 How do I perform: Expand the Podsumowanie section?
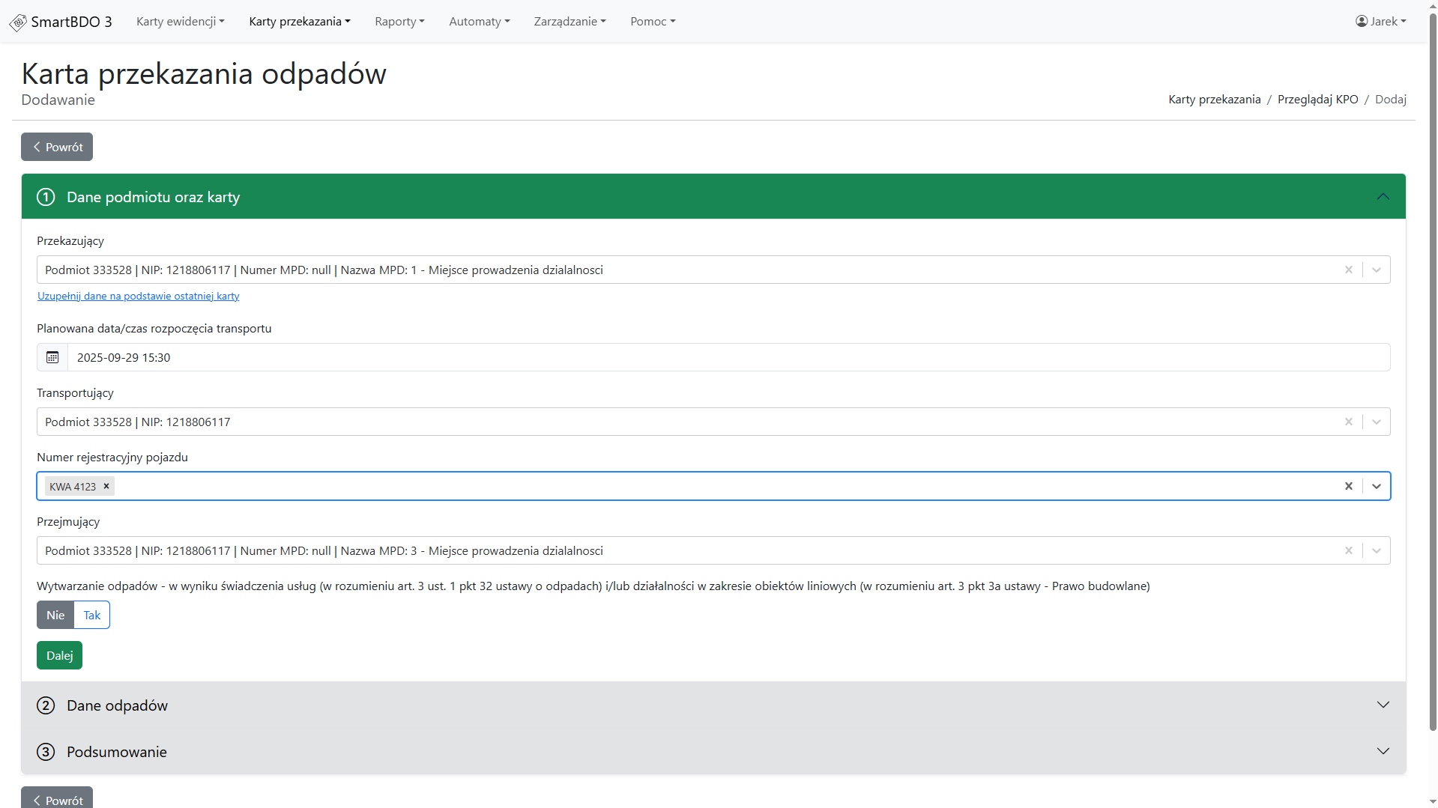pyautogui.click(x=1383, y=751)
